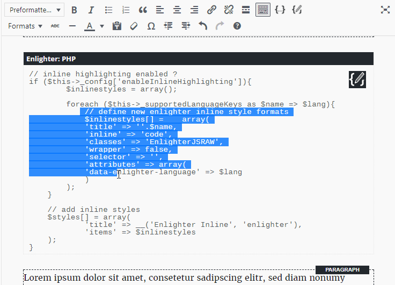Click the line '$styles[] = array('

pyautogui.click(x=89, y=217)
